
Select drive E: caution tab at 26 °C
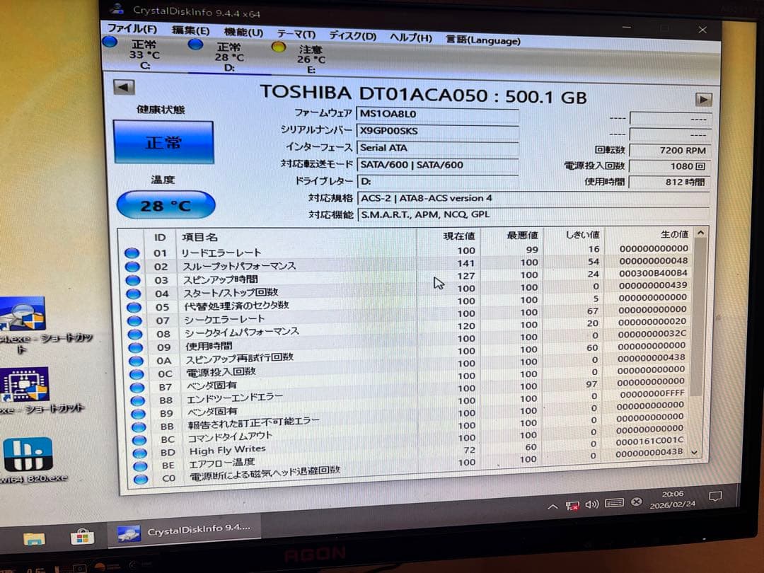(x=311, y=60)
